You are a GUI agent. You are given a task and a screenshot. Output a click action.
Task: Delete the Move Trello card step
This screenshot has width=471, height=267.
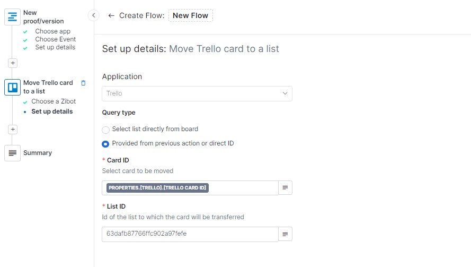coord(83,83)
